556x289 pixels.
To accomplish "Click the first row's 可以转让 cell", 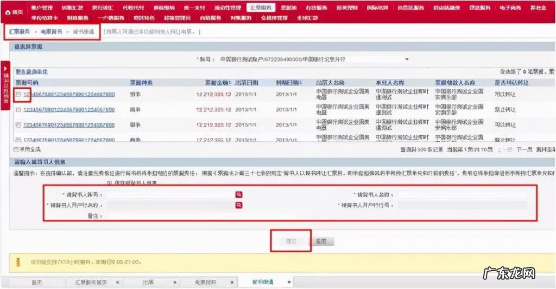I will pyautogui.click(x=505, y=94).
